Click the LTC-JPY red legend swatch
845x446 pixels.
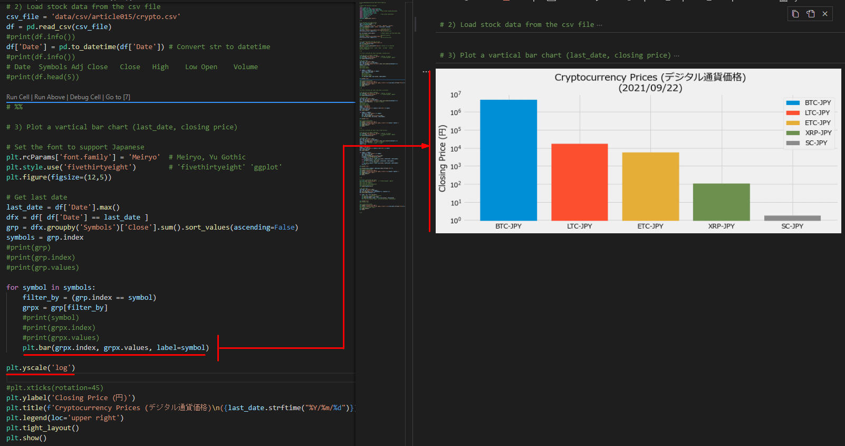click(793, 113)
